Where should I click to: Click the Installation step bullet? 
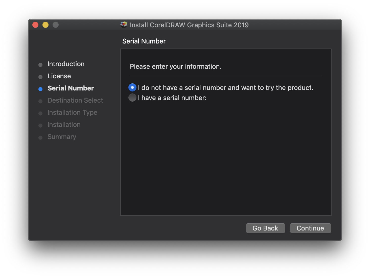[40, 125]
